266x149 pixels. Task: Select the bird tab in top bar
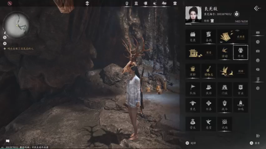click(x=155, y=3)
